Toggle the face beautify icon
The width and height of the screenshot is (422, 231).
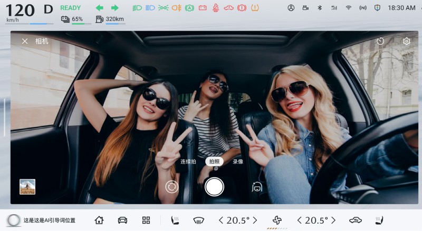point(257,187)
